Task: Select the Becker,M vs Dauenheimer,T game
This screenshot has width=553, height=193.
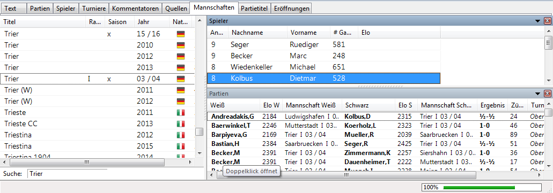Action: 375,162
